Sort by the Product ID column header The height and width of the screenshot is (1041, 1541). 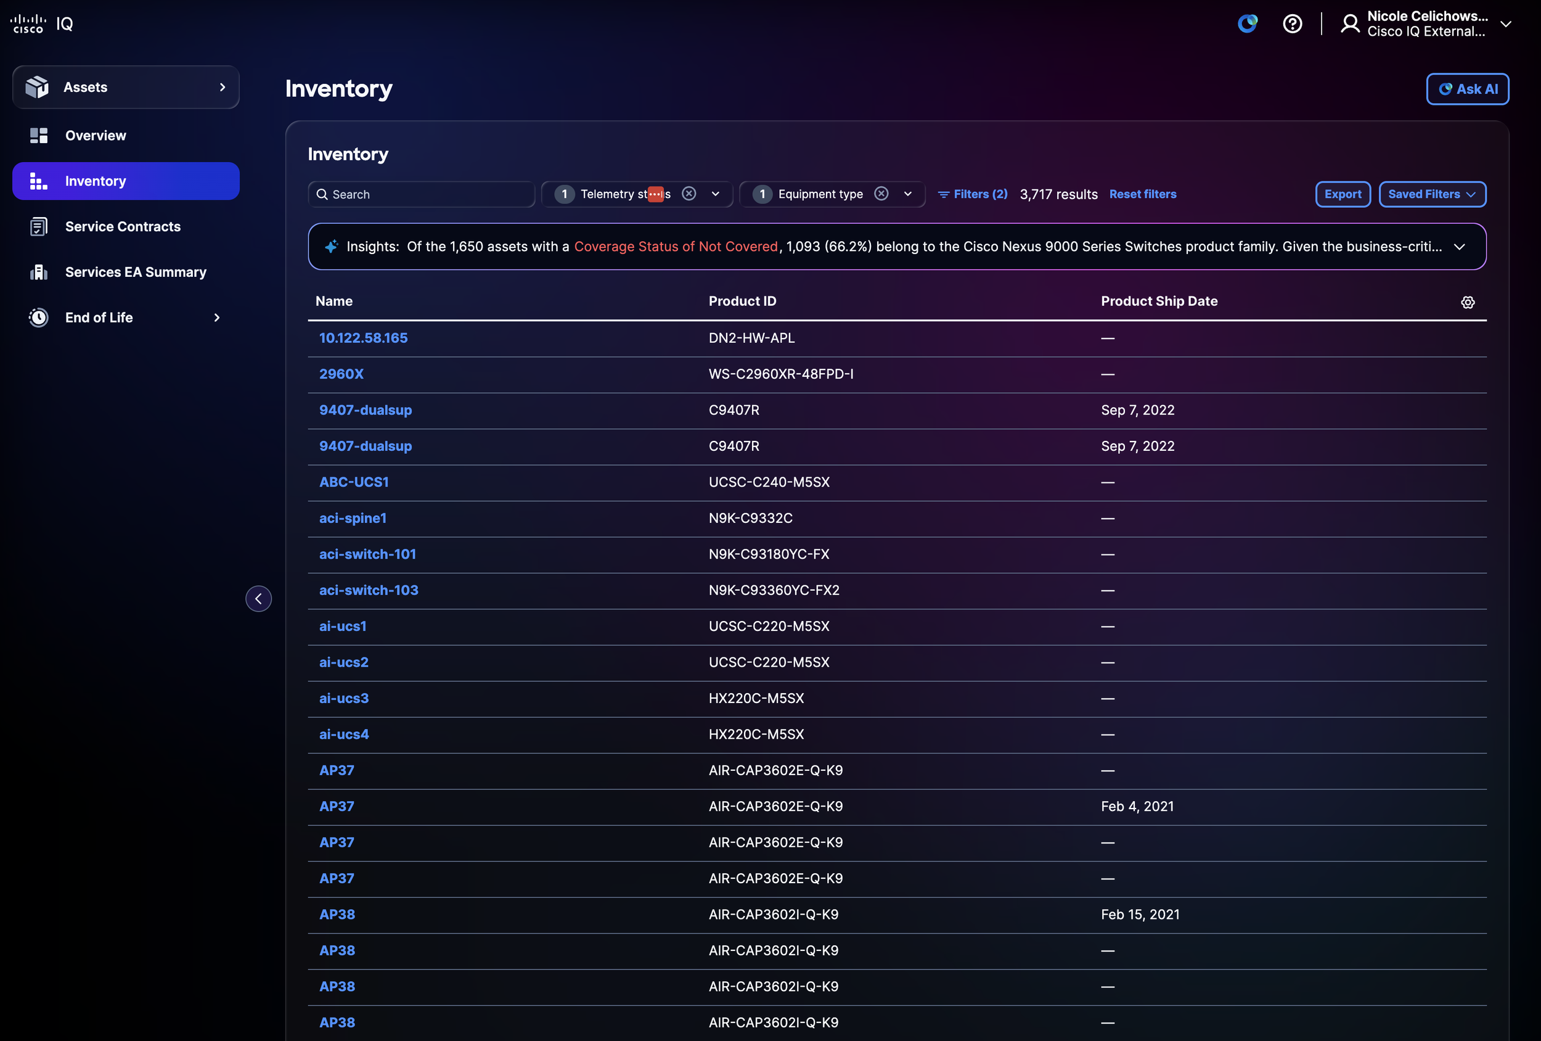[x=742, y=301]
